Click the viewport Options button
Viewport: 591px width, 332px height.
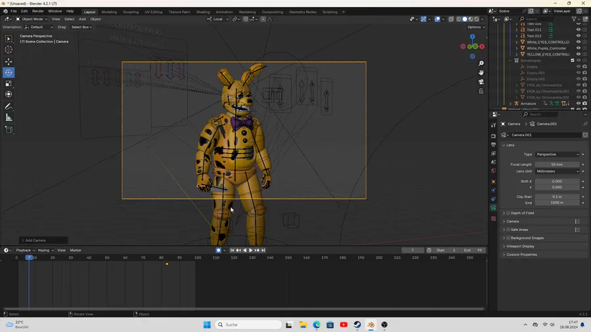475,27
